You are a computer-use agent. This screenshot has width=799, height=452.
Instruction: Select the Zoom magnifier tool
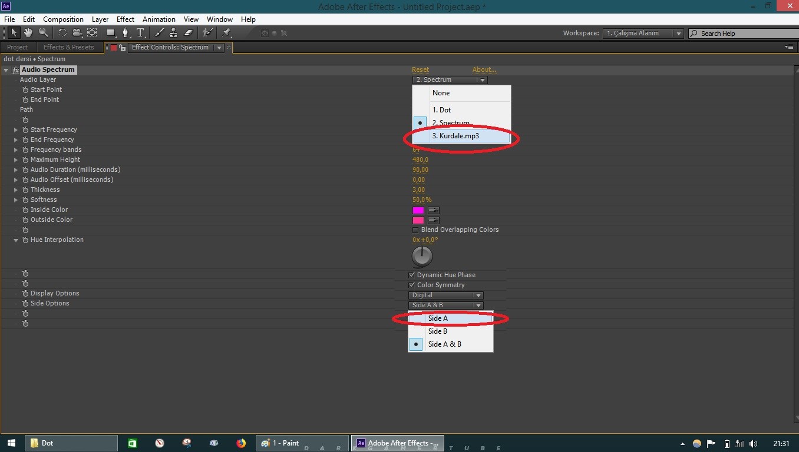pyautogui.click(x=43, y=33)
